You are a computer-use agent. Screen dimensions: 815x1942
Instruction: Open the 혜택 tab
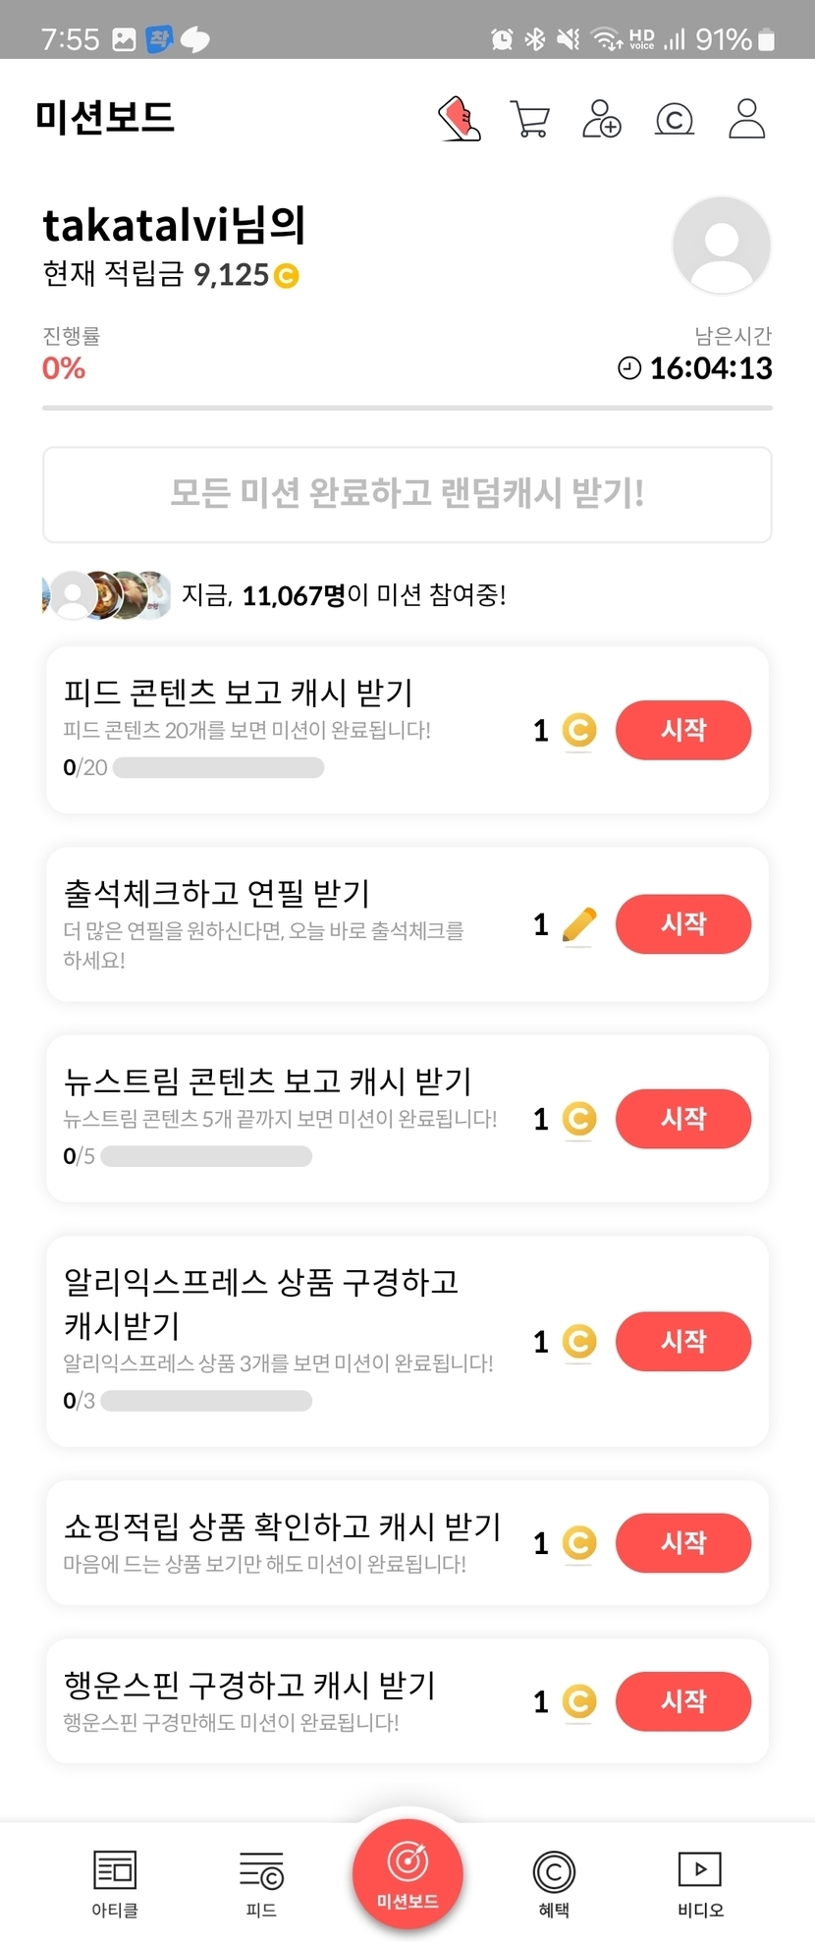click(554, 1883)
